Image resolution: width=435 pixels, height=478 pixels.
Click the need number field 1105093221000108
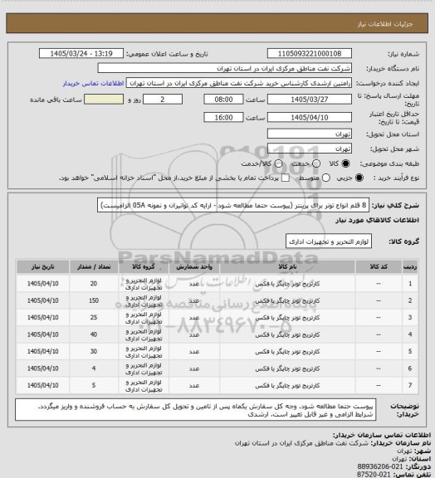[310, 54]
